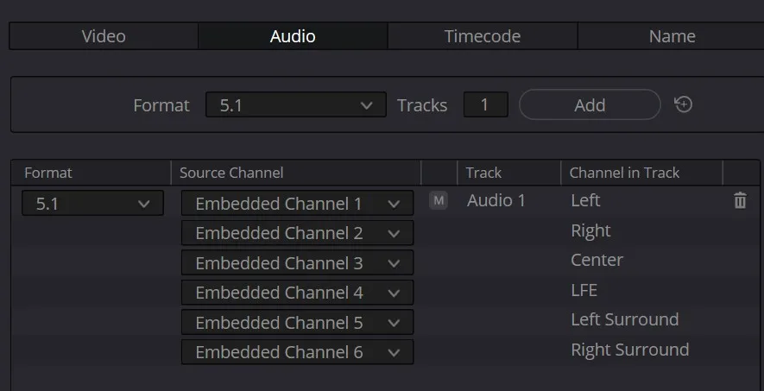Screen dimensions: 764x391
Task: Click the reset icon next to Add
Action: click(x=683, y=104)
